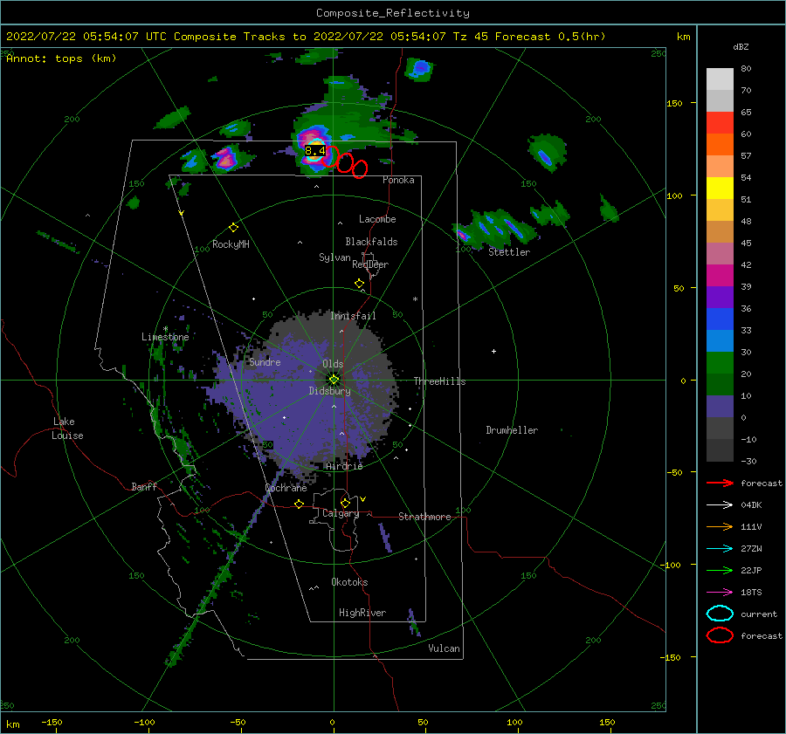786x734 pixels.
Task: Click the yellow 51-54 dBZ color swatch
Action: pyautogui.click(x=720, y=189)
